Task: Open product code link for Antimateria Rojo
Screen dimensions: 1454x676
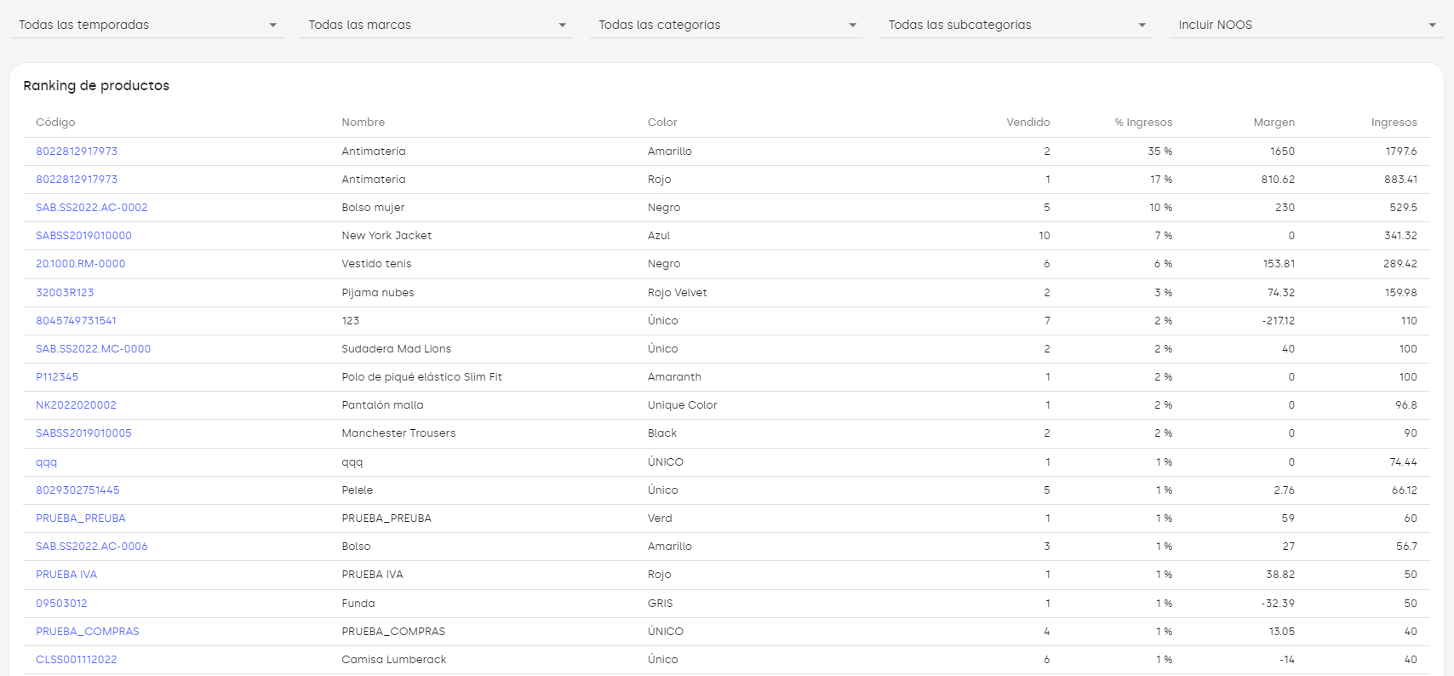Action: point(77,179)
